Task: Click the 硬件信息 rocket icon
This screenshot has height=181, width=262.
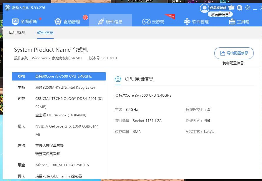Action: [101, 22]
